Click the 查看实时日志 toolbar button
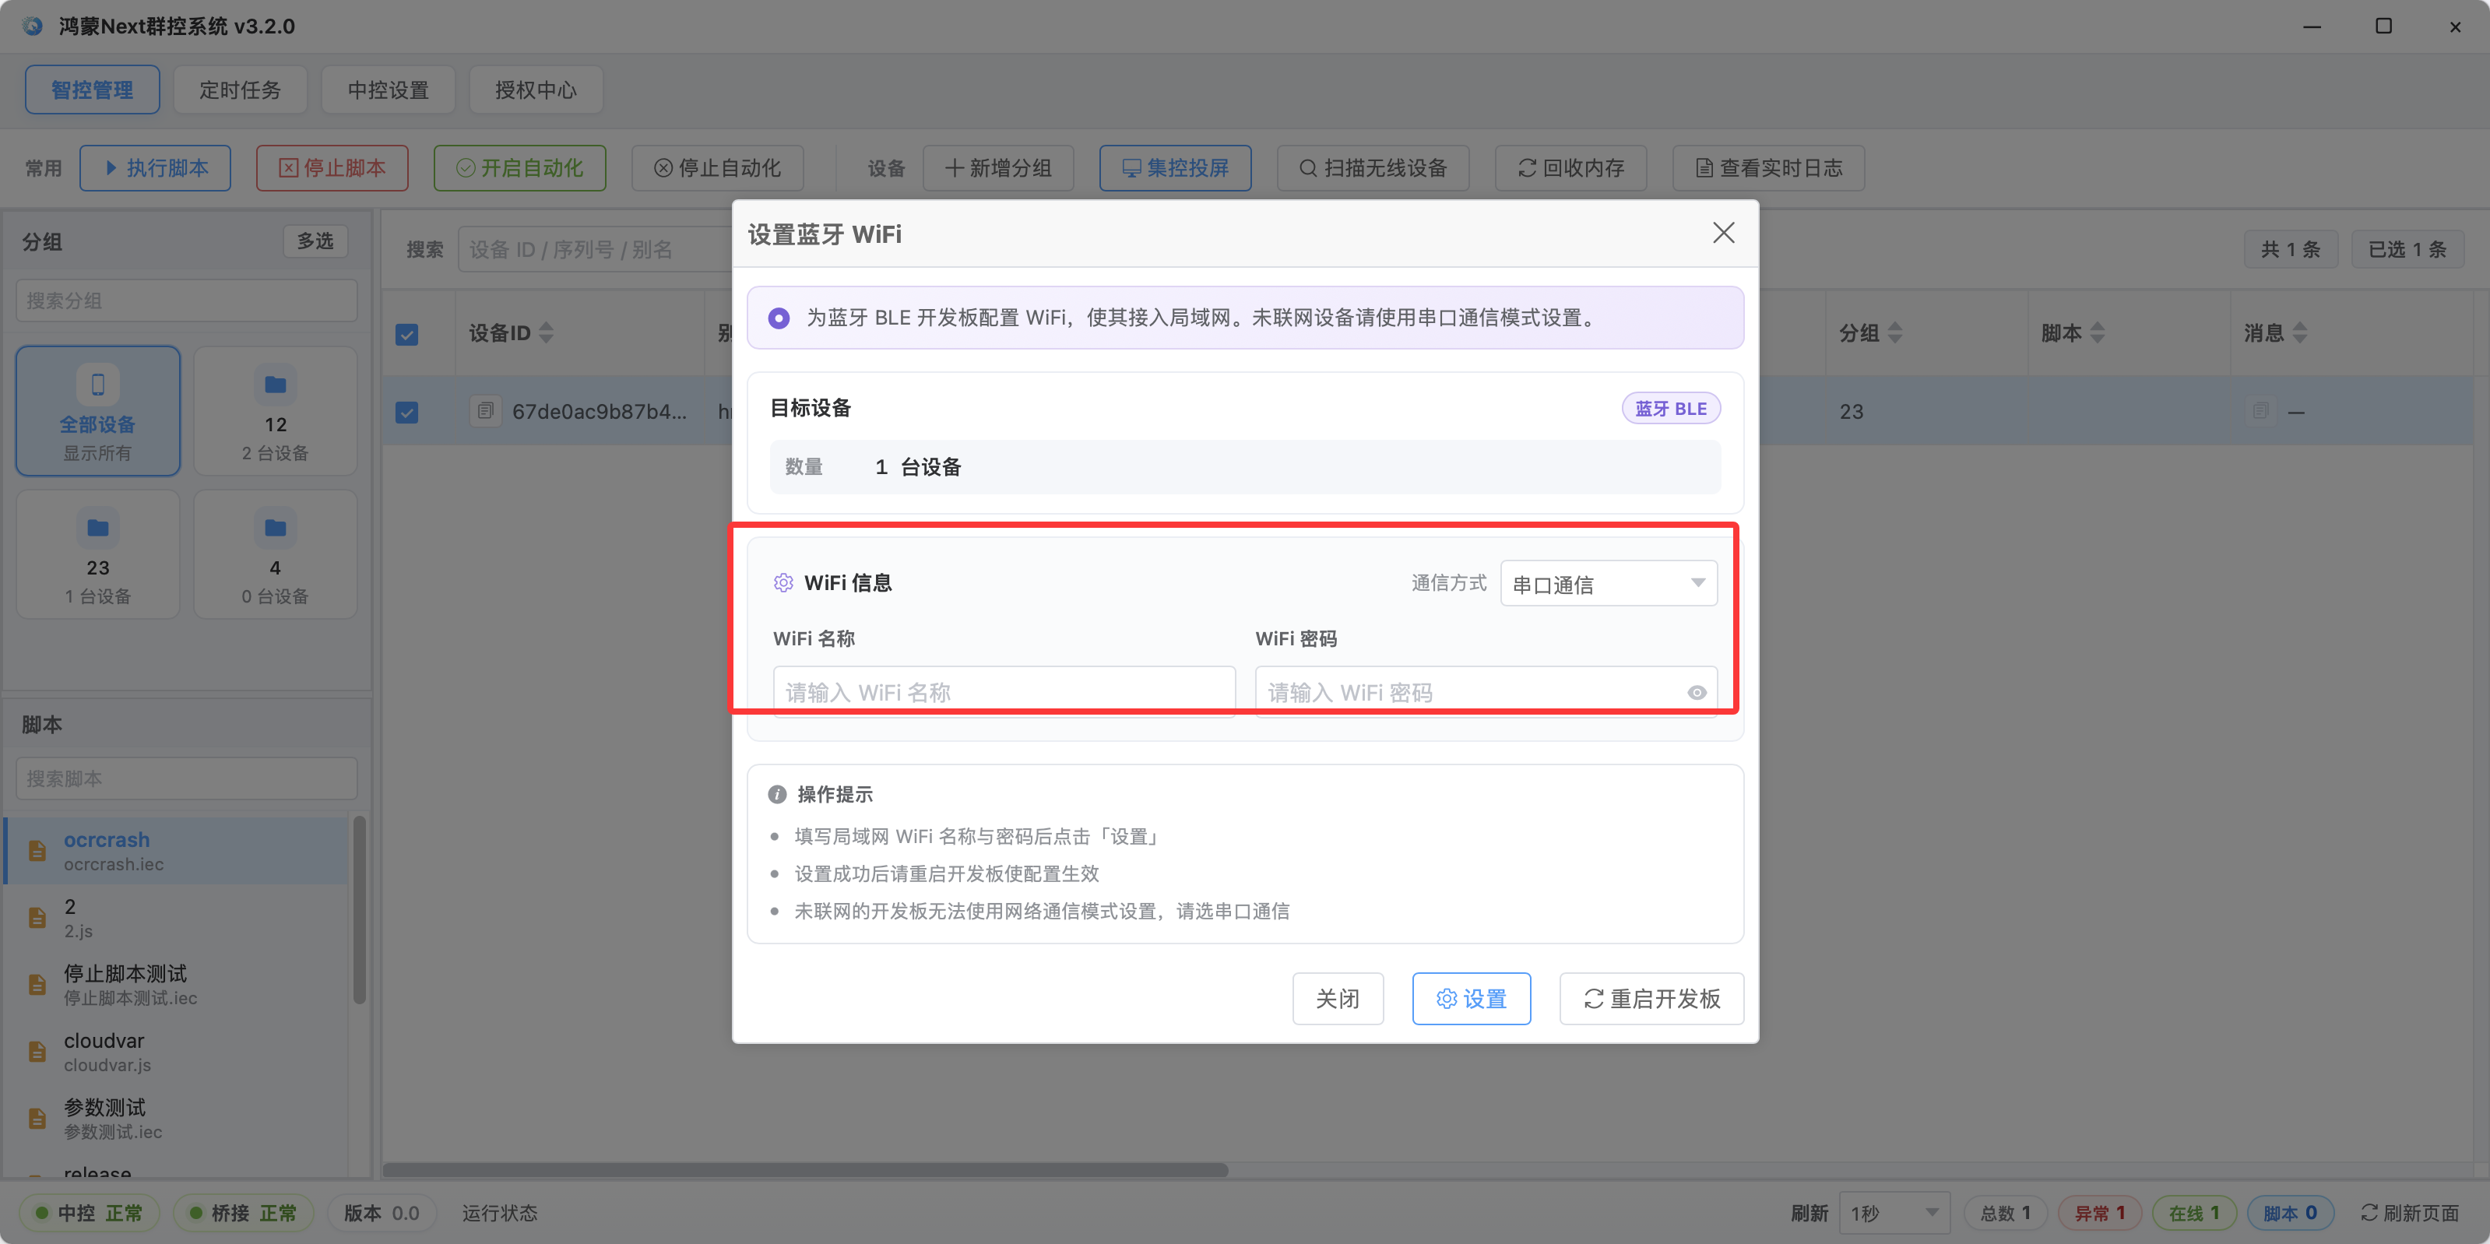This screenshot has width=2490, height=1244. (1769, 168)
